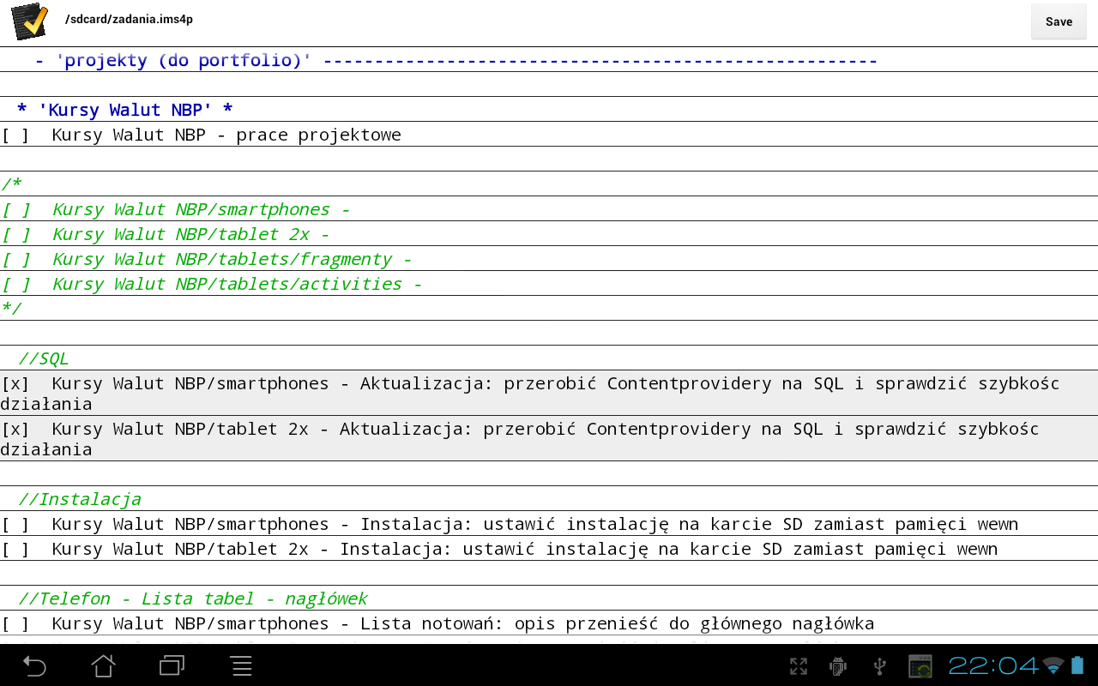Toggle the 'tablets/activities' checkbox
Screen dimensions: 1098x686
point(15,284)
